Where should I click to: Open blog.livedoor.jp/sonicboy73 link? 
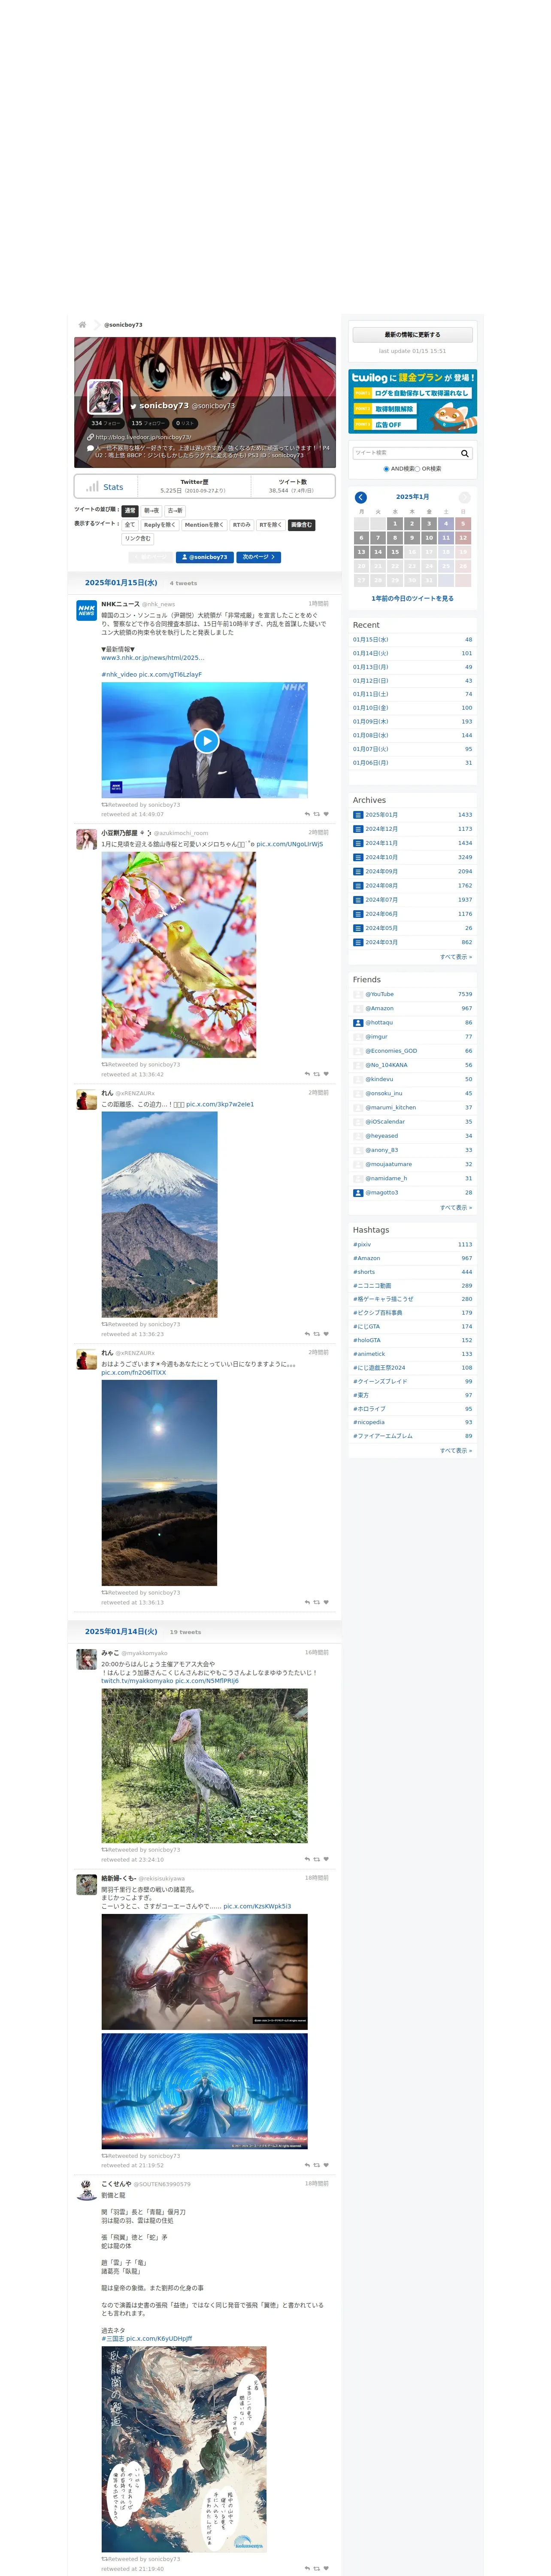[142, 437]
